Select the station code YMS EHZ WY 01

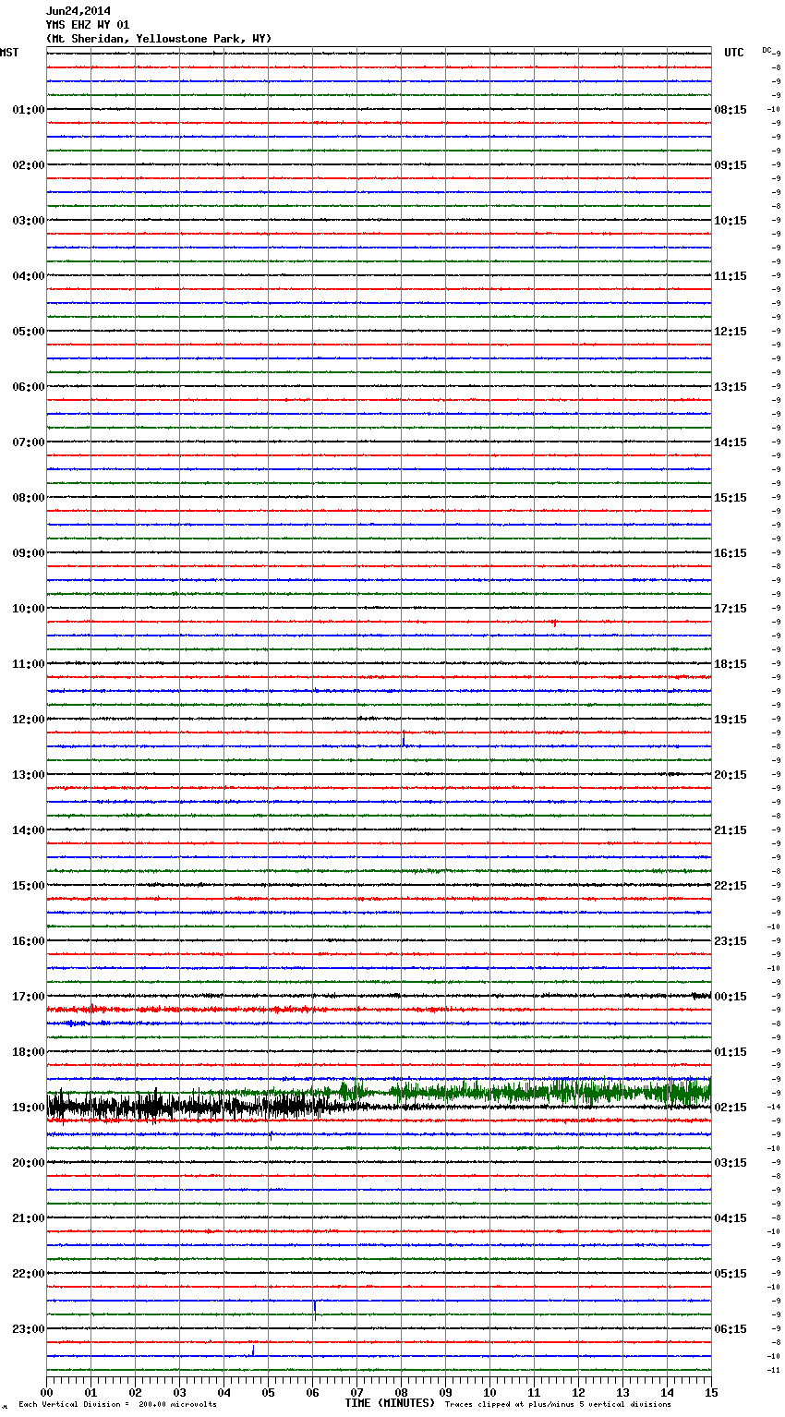88,25
